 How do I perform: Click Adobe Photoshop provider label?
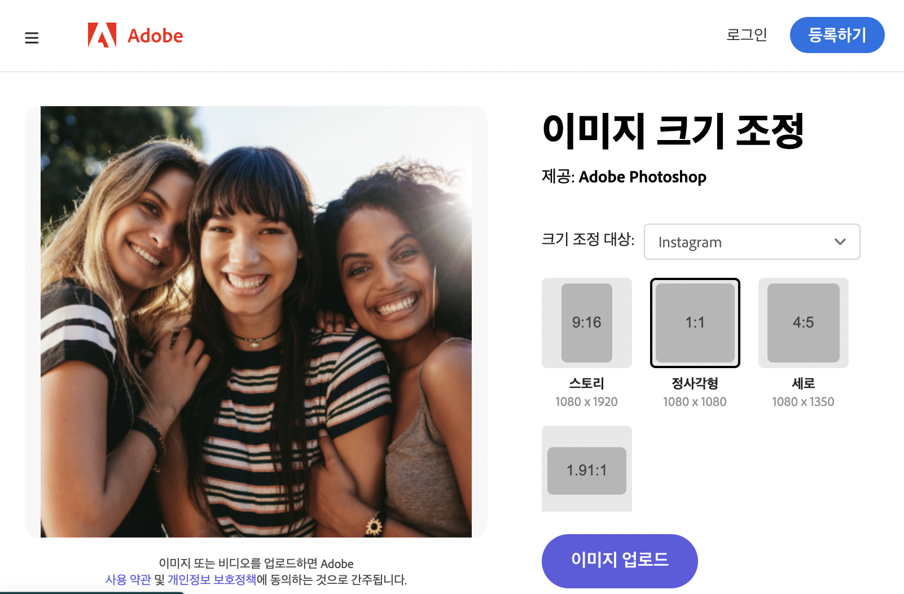[643, 177]
